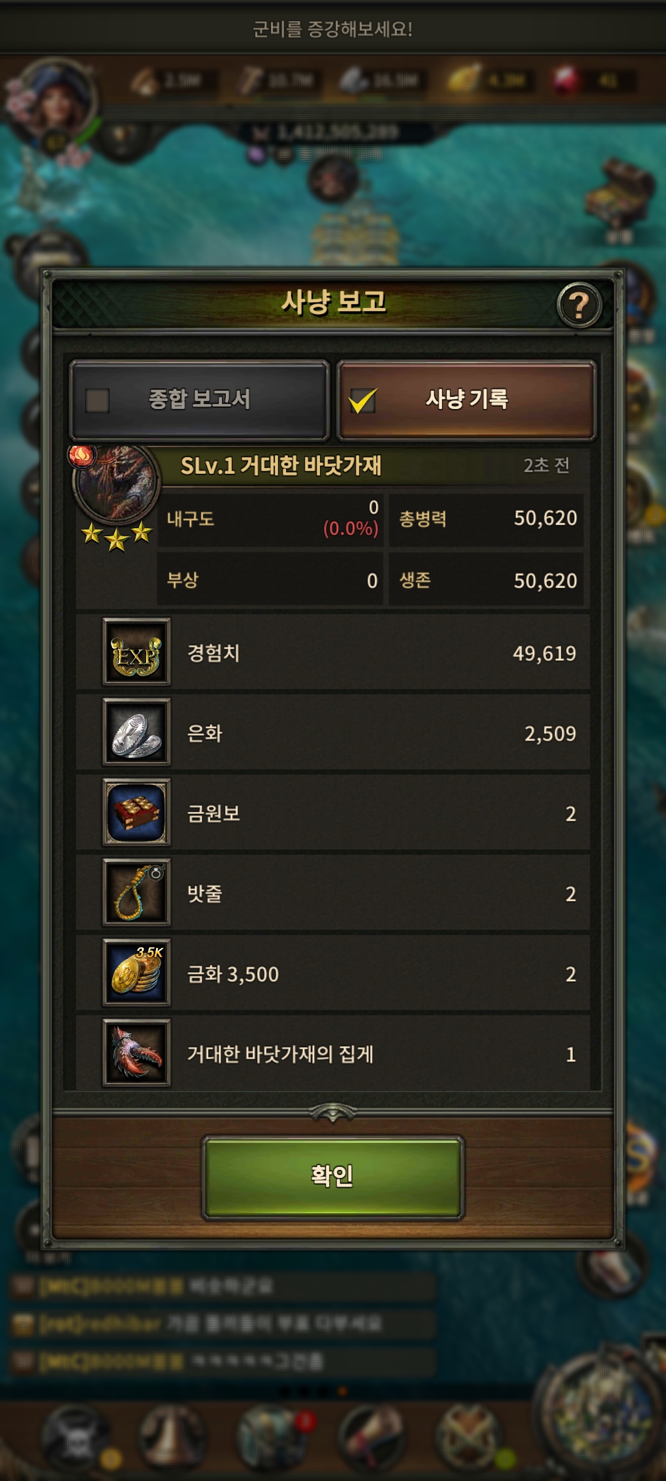Image resolution: width=666 pixels, height=1481 pixels.
Task: Tap the 금화 3,500 gold coins icon
Action: (x=136, y=973)
